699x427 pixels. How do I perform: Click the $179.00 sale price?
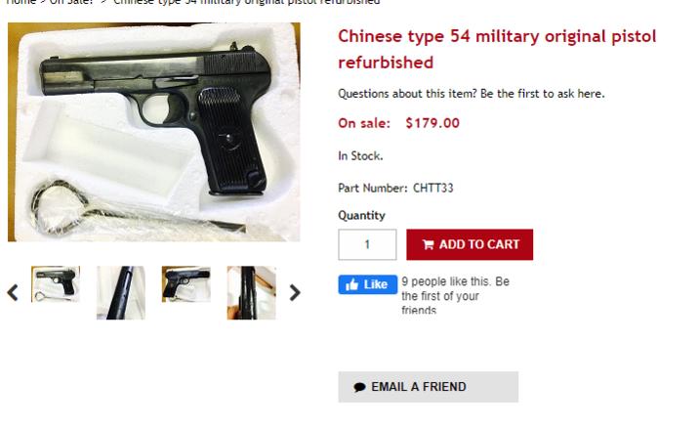432,123
